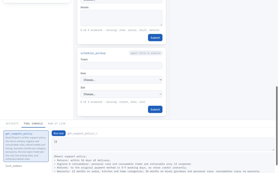Image resolution: width=278 pixels, height=173 pixels.
Task: Open the Date dropdown
Action: click(x=121, y=80)
